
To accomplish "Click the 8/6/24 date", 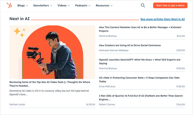I will pos(181,36).
